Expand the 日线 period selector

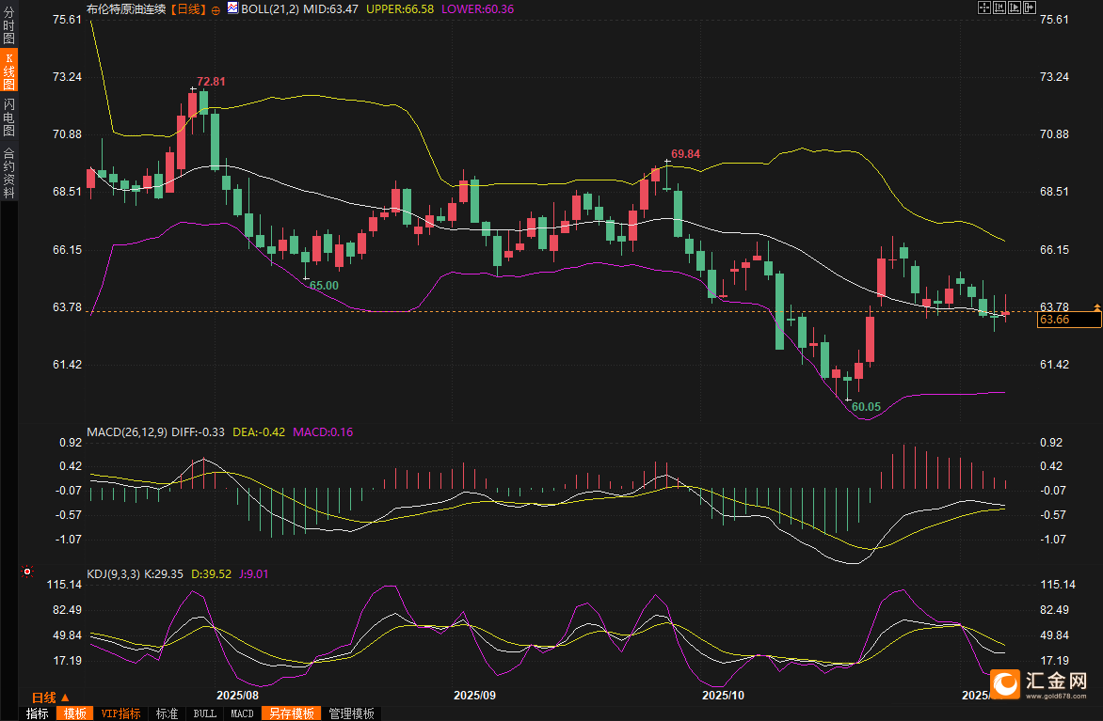pyautogui.click(x=50, y=697)
